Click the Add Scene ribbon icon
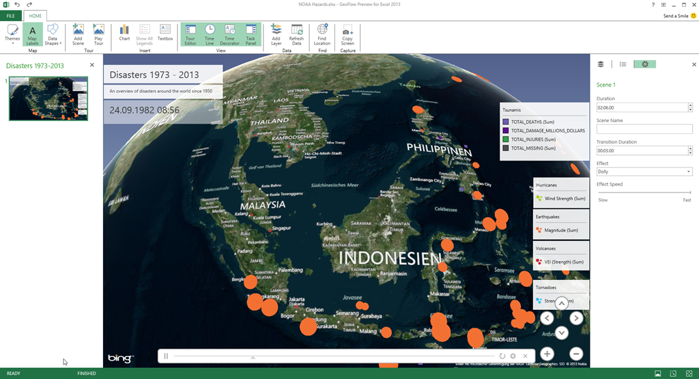699x379 pixels. (x=78, y=33)
